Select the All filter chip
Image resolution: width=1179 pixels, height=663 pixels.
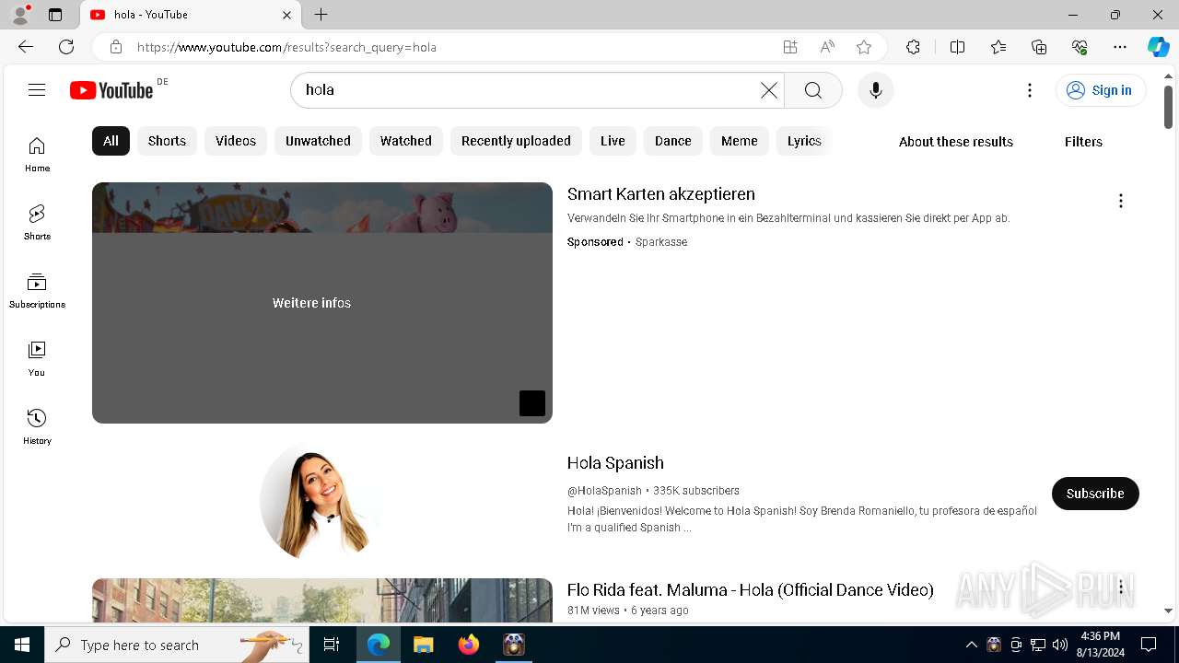(111, 141)
